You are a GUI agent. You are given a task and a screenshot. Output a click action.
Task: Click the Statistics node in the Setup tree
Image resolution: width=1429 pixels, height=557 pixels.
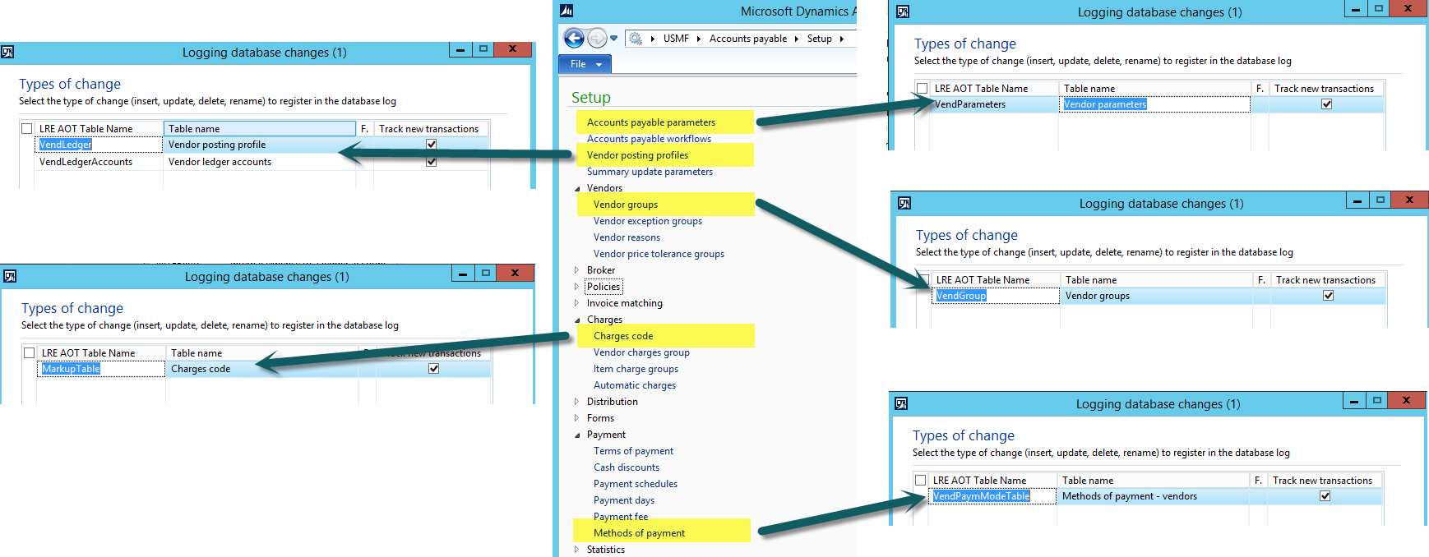point(605,550)
